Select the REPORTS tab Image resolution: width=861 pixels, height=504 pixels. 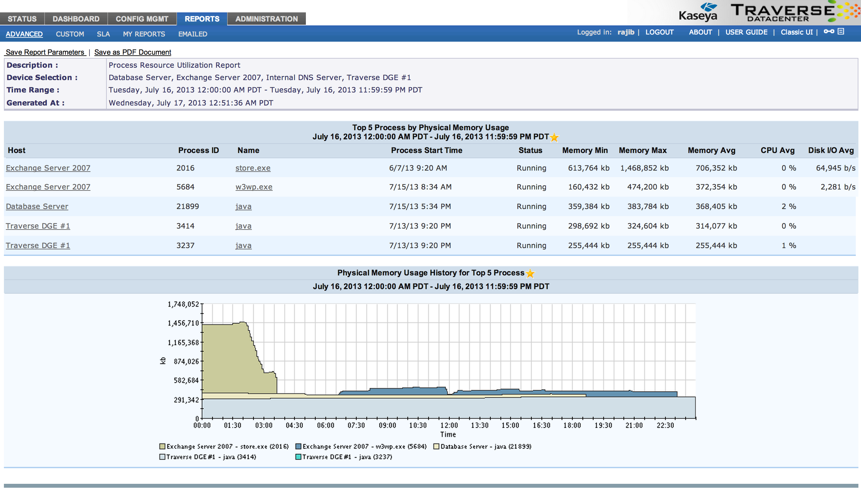[x=202, y=19]
